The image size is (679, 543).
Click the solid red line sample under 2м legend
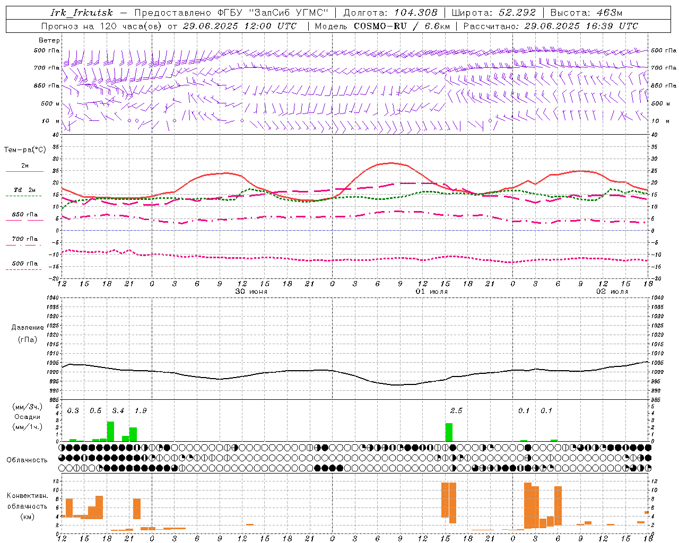tap(24, 172)
